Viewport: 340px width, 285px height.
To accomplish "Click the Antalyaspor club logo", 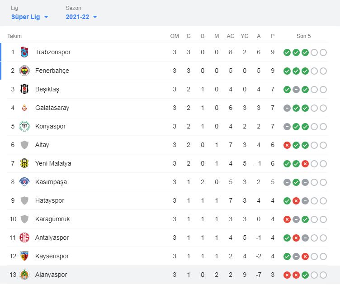I will coord(24,237).
